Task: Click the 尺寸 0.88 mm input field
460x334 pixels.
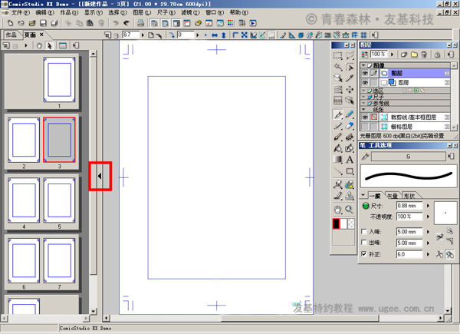Action: coord(409,206)
